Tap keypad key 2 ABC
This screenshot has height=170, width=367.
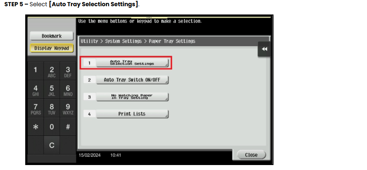(x=52, y=71)
